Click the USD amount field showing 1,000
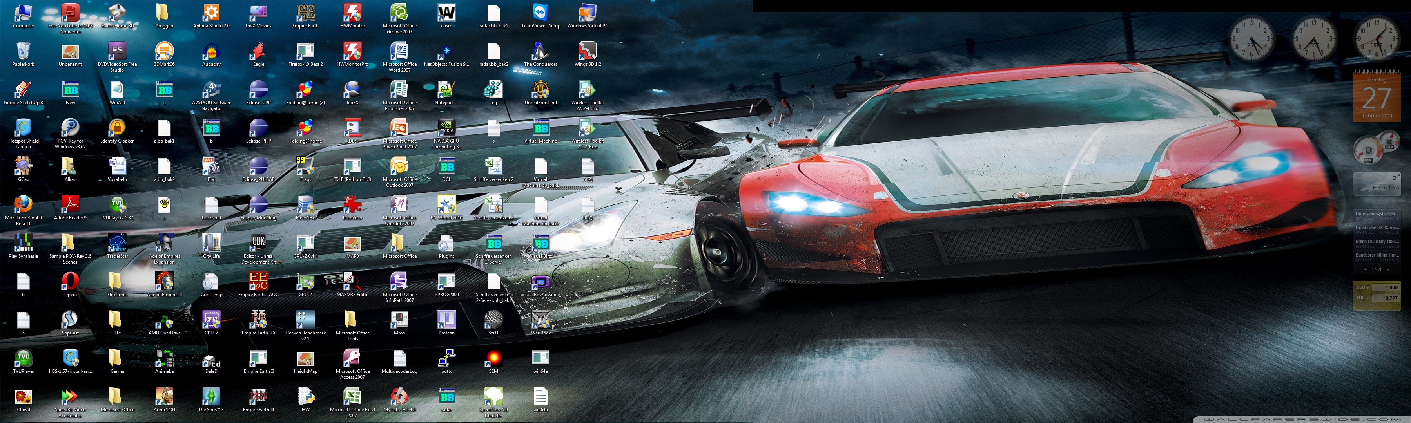 tap(1385, 287)
